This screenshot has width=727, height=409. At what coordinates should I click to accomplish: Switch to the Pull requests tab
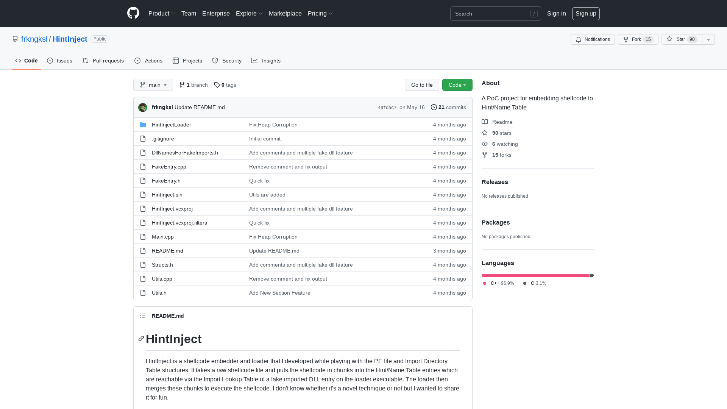pyautogui.click(x=103, y=61)
